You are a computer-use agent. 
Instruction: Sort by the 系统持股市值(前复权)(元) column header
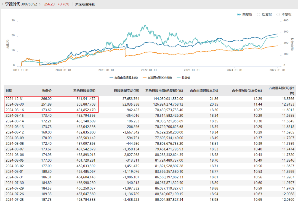click(x=164, y=91)
